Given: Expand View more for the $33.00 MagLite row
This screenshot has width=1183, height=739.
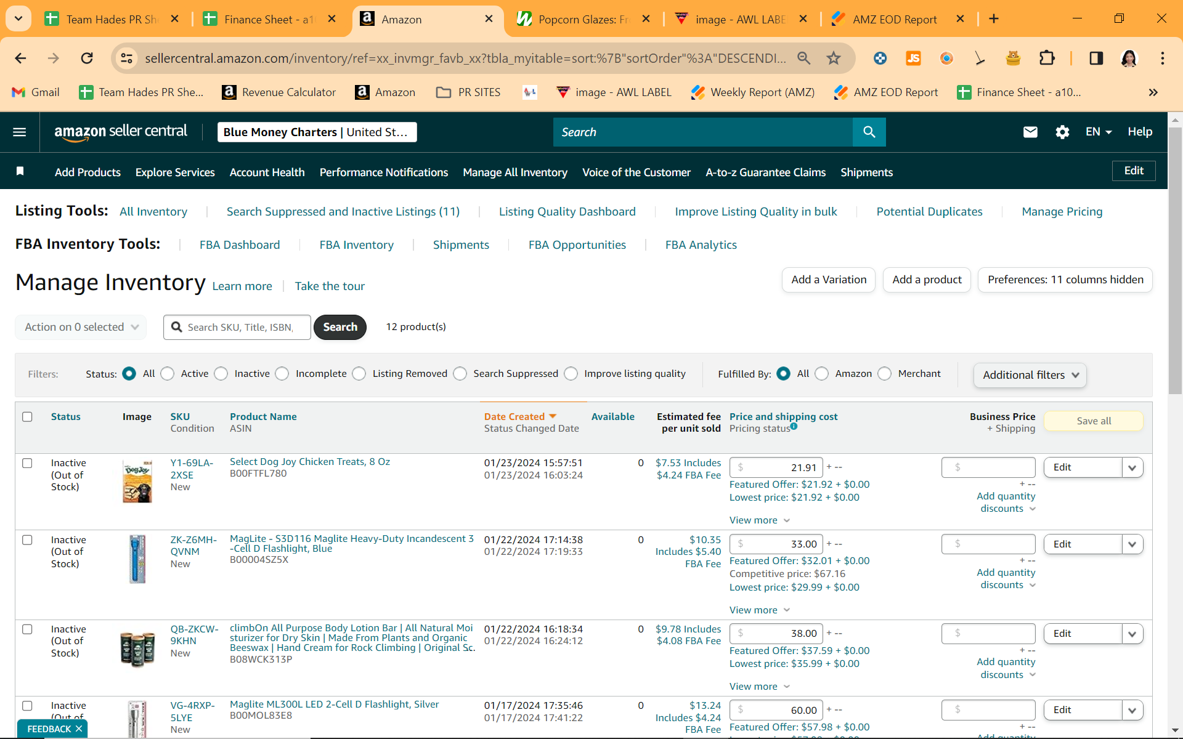Looking at the screenshot, I should pyautogui.click(x=760, y=610).
